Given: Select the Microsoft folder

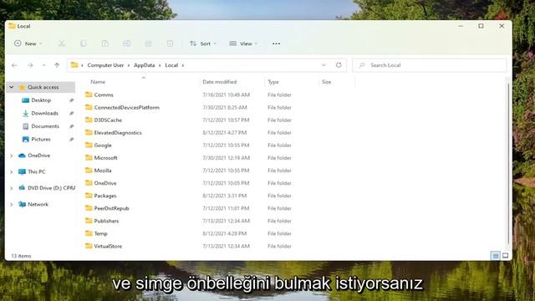Looking at the screenshot, I should 106,158.
